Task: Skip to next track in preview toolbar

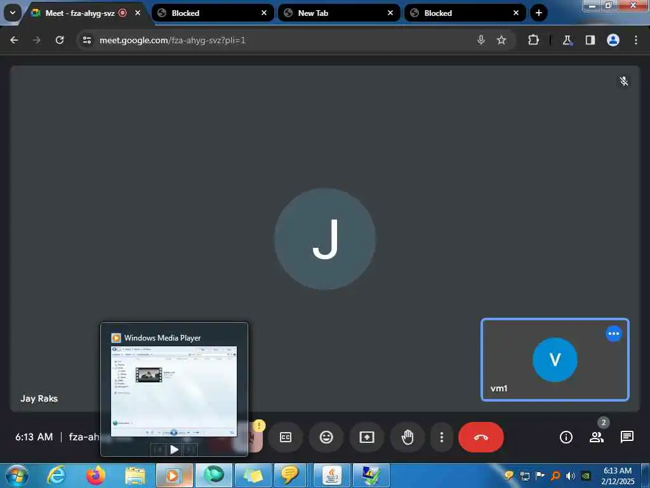Action: point(190,449)
